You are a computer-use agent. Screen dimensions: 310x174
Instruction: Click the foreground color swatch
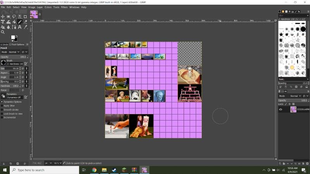[13, 37]
